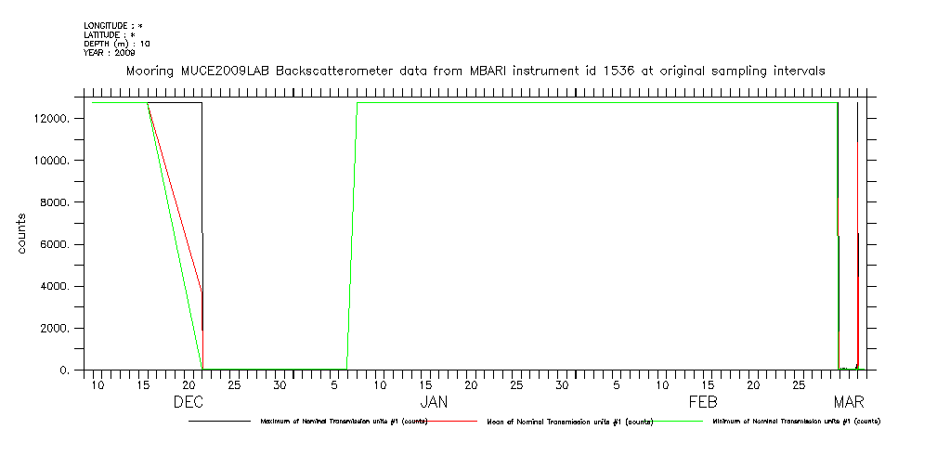Click the black Maximum legend line sample
The height and width of the screenshot is (468, 937).
219,421
